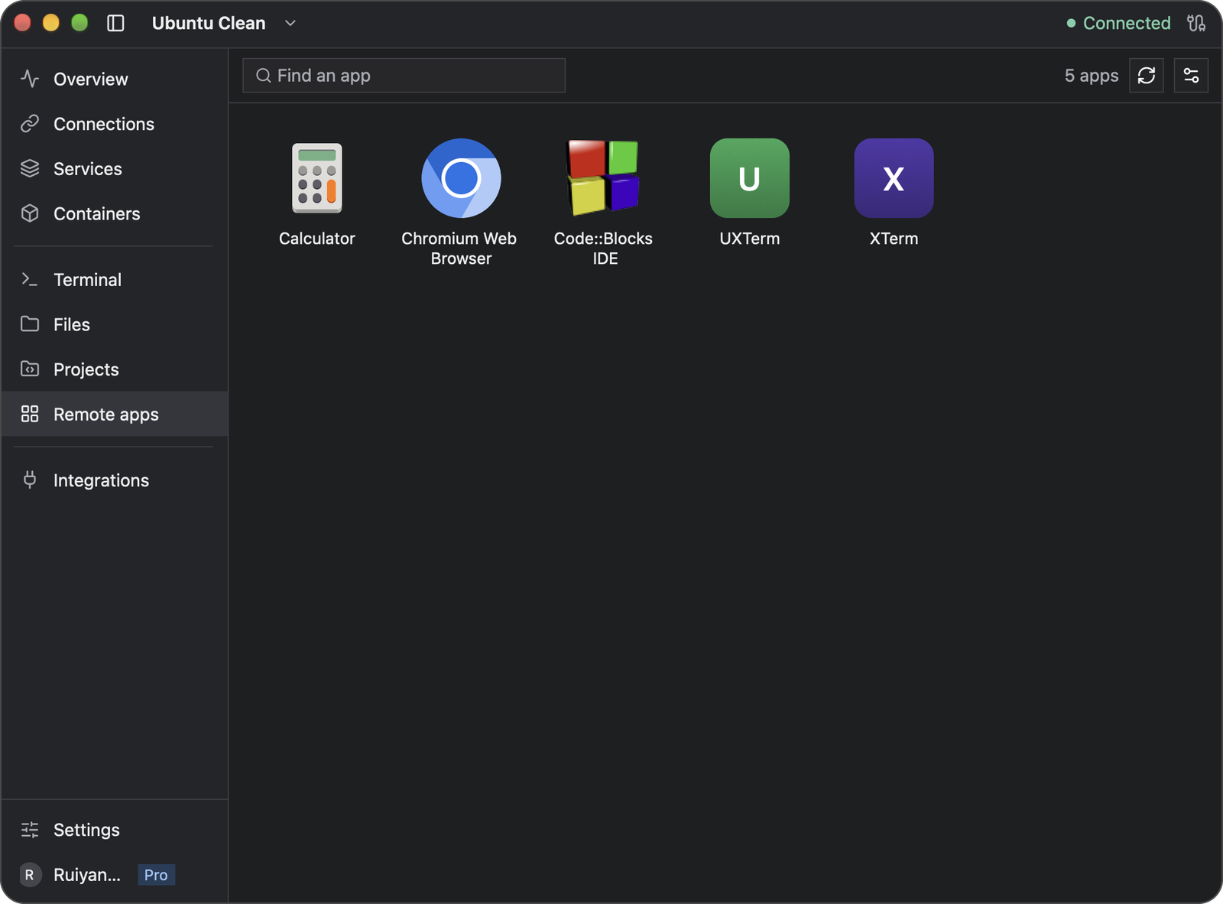Open the Chromium Web Browser icon
The height and width of the screenshot is (904, 1223).
click(x=461, y=178)
